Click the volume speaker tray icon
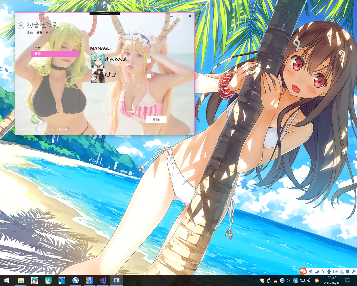357x286 pixels. 289,280
